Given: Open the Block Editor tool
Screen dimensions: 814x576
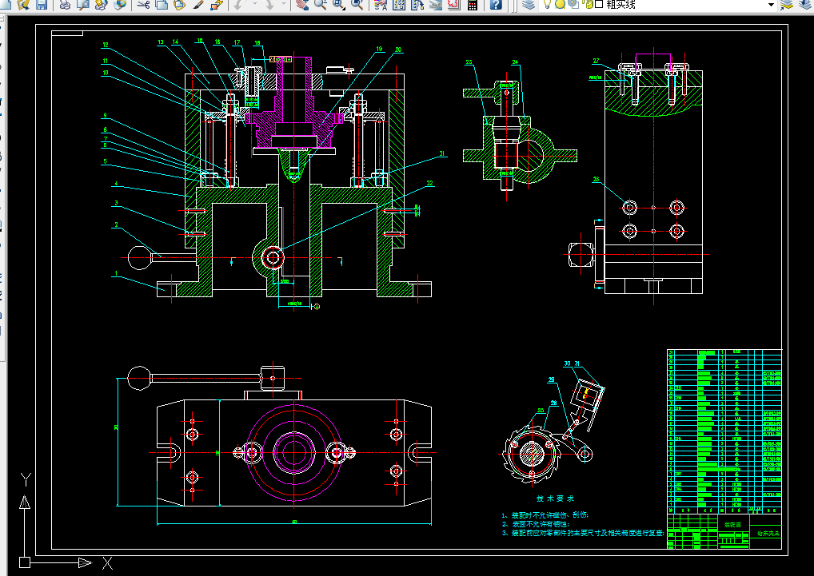Looking at the screenshot, I should pos(217,5).
